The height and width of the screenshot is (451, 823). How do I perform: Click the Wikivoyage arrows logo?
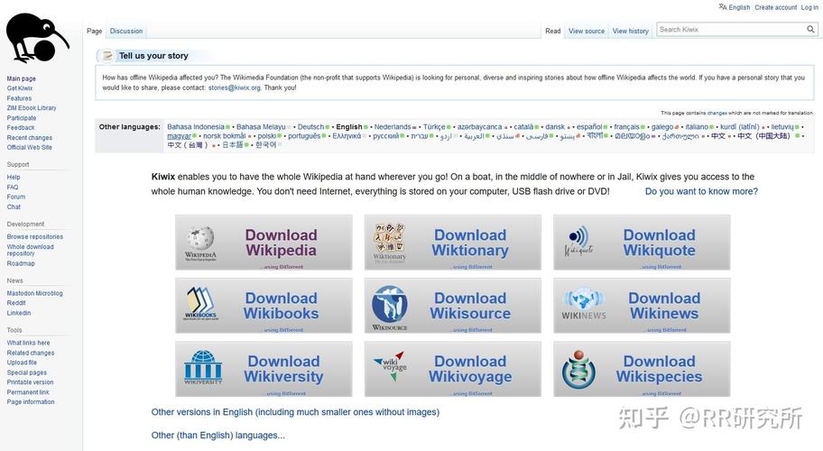point(390,365)
